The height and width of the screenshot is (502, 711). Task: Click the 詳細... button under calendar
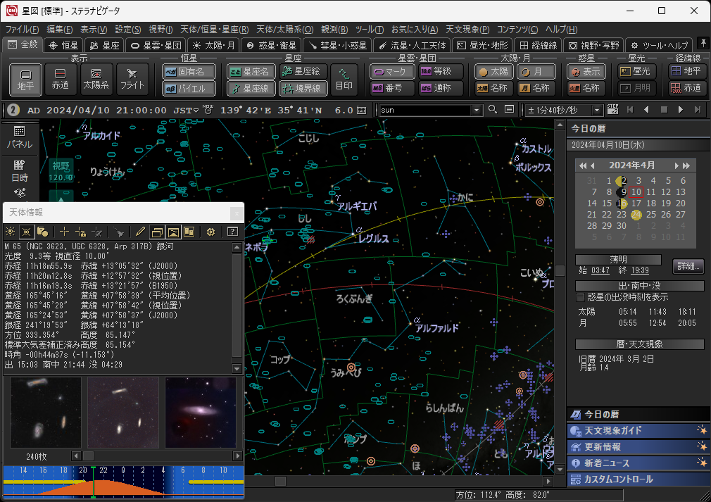tap(688, 266)
